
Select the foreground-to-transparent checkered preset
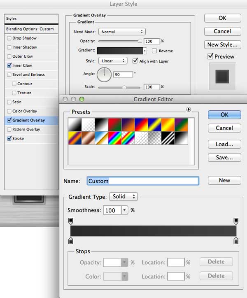point(88,125)
